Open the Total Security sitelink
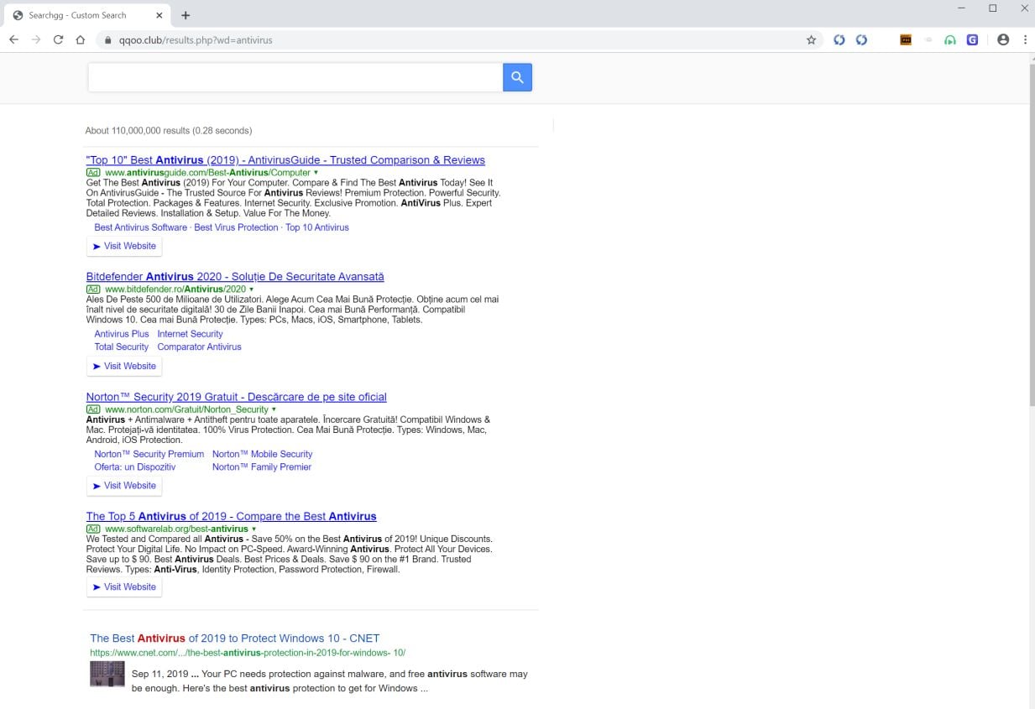 (121, 347)
